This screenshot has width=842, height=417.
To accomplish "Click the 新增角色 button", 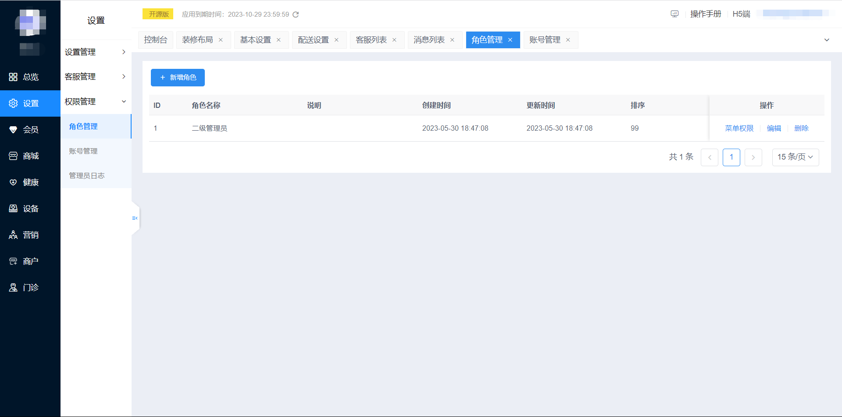I will point(178,78).
